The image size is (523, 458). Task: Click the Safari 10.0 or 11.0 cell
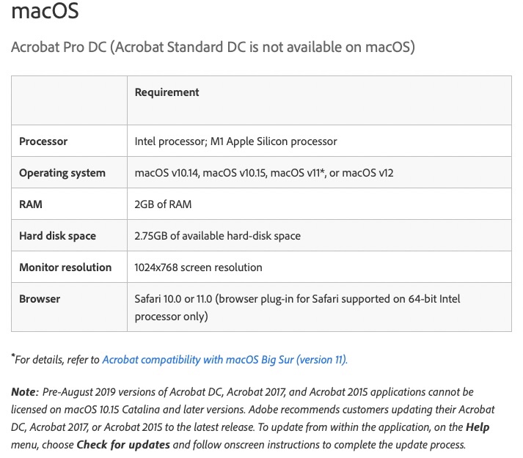[297, 307]
